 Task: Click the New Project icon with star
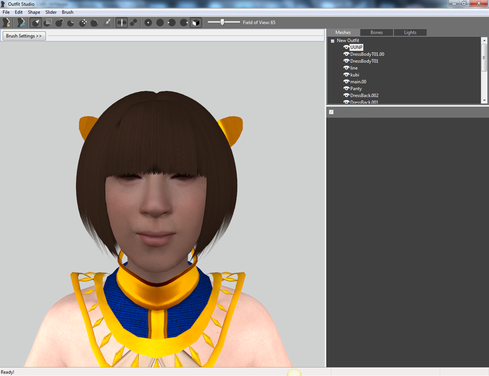click(x=7, y=22)
